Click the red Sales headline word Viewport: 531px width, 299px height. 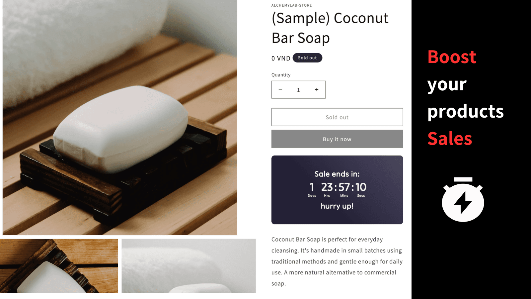[450, 139]
